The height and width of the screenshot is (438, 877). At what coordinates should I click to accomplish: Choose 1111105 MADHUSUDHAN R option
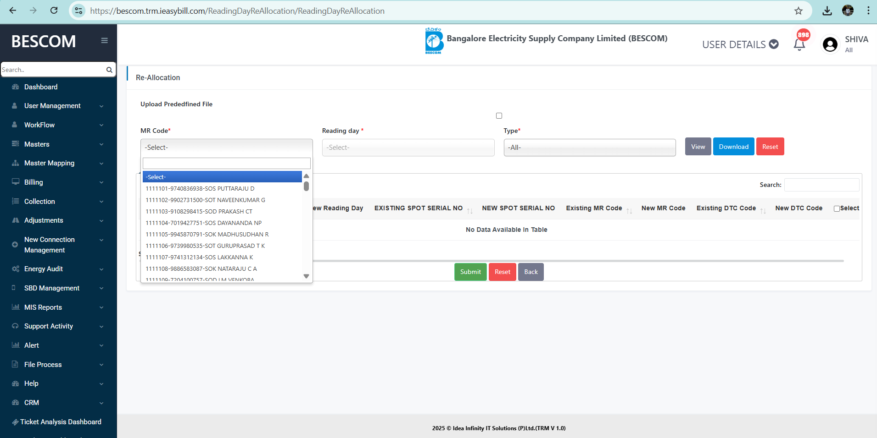coord(222,234)
